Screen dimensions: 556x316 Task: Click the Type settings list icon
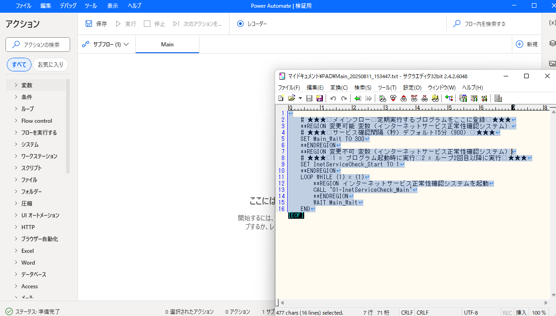(x=463, y=98)
